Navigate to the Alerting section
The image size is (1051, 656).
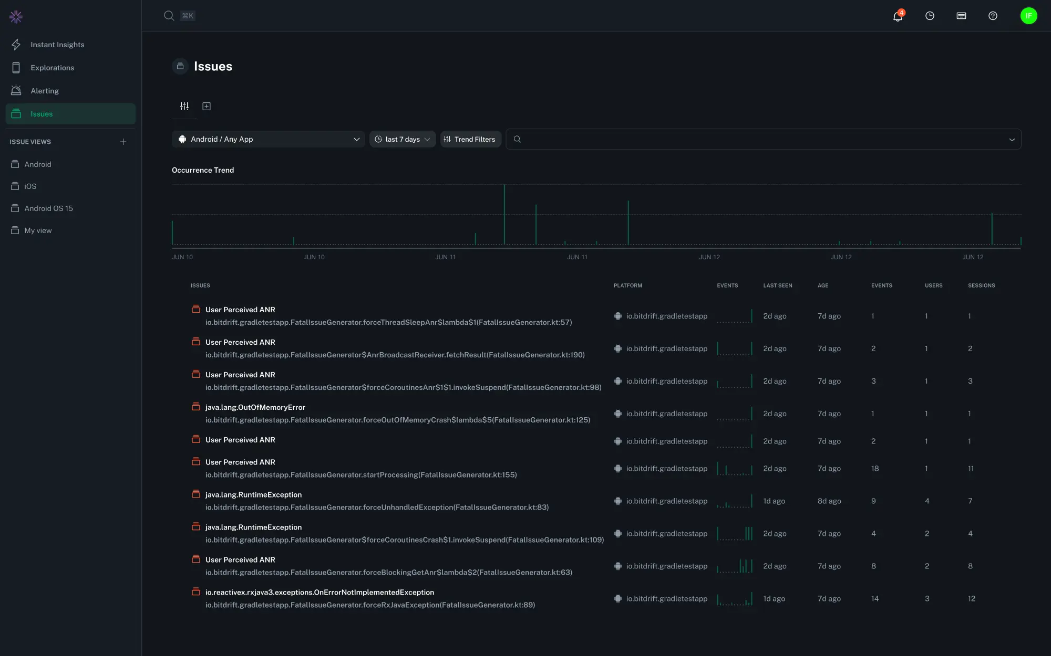coord(45,91)
